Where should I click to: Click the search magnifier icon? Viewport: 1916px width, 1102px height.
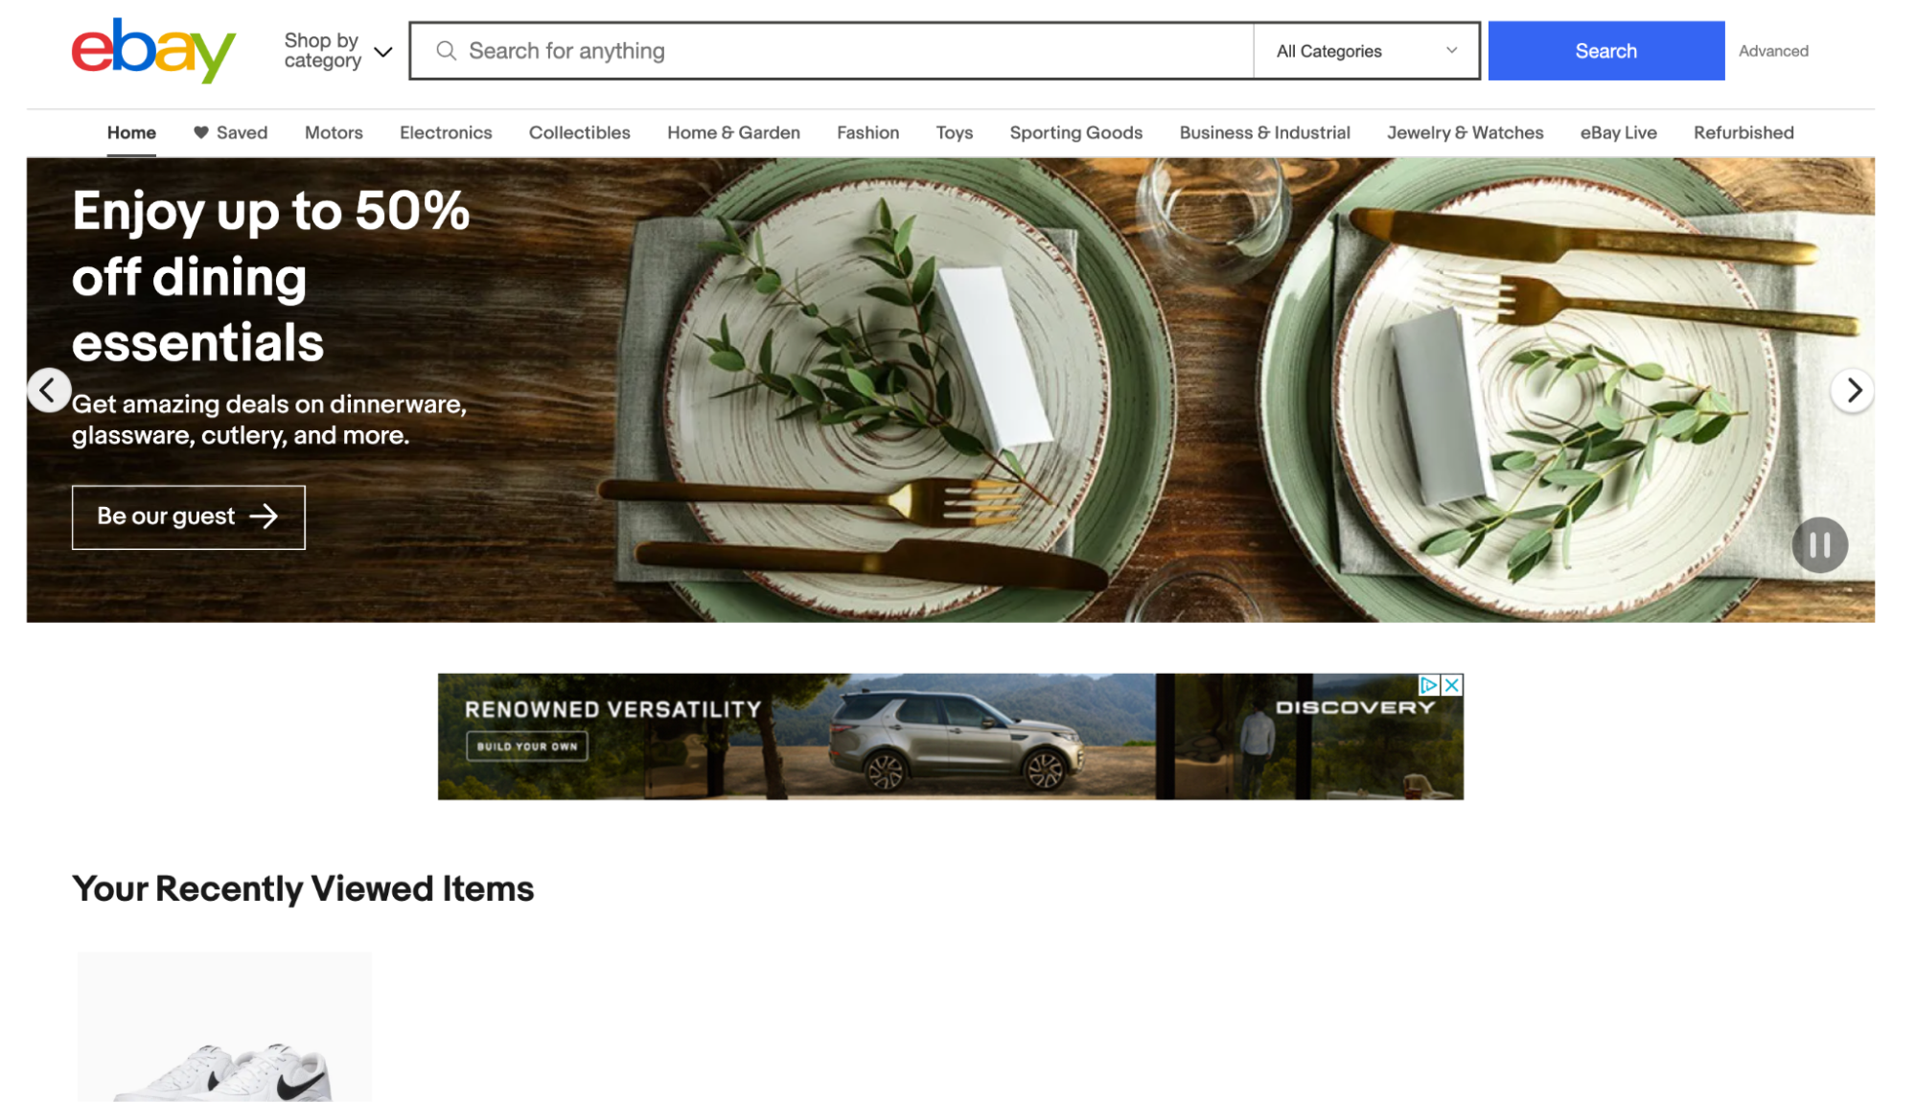(445, 50)
